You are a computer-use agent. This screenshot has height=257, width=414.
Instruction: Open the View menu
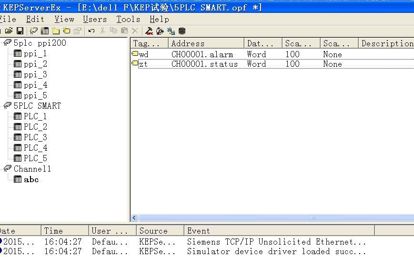64,19
